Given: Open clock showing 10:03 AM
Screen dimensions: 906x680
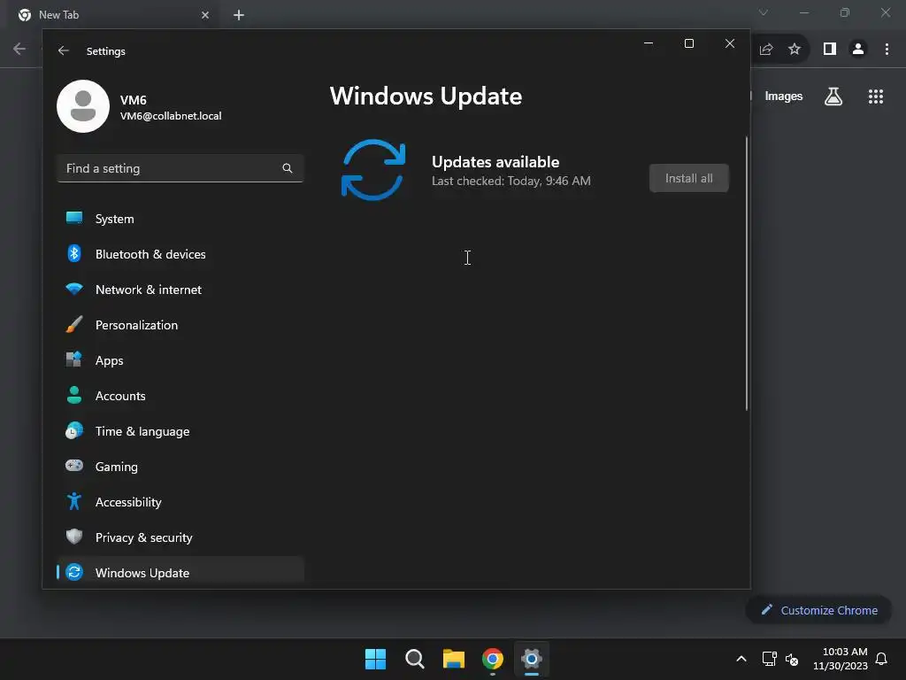Looking at the screenshot, I should pos(841,659).
